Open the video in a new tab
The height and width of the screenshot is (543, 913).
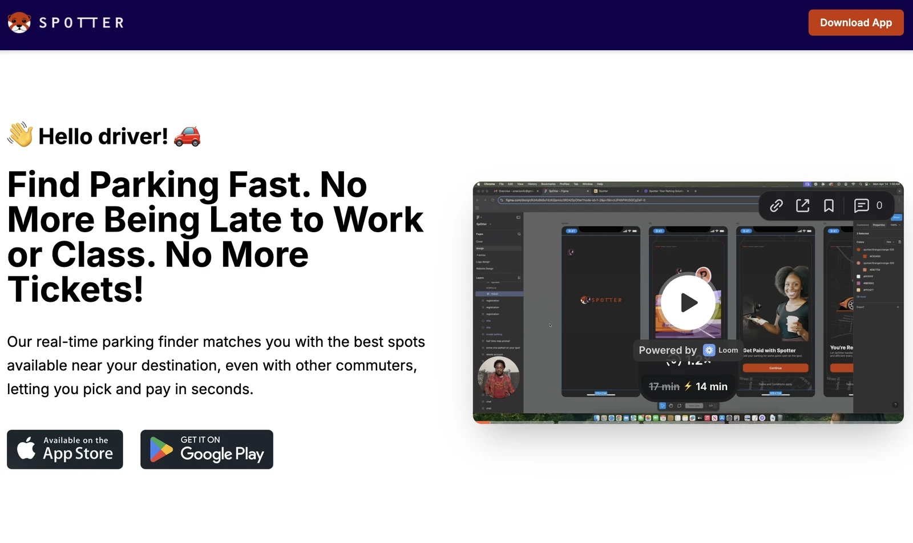803,205
